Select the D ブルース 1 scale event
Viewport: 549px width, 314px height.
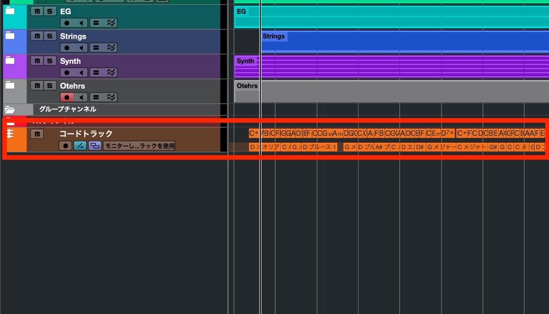pos(319,147)
